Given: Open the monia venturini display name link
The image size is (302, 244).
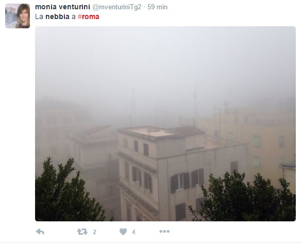Looking at the screenshot, I should click(x=62, y=7).
